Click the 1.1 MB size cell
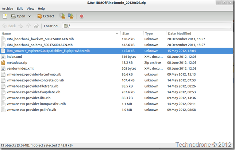235x150 pixels. point(127,104)
